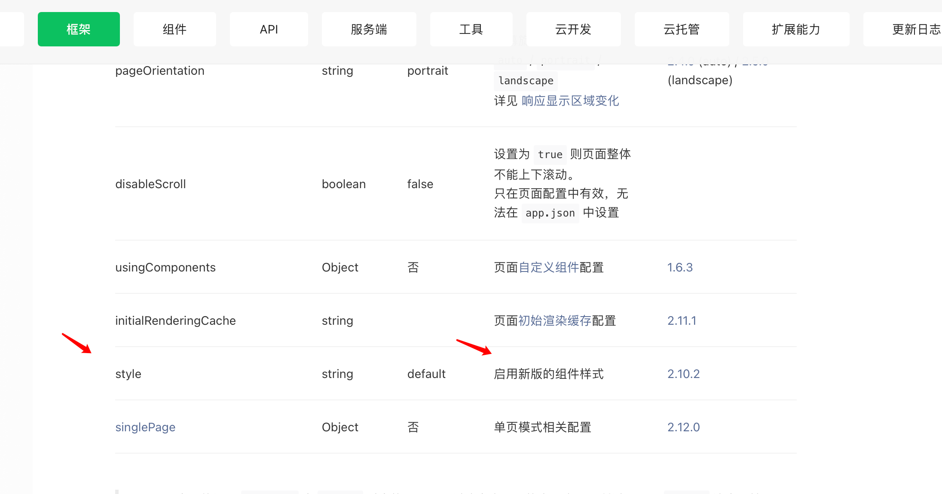Open version 2.10.2 link

coord(683,374)
